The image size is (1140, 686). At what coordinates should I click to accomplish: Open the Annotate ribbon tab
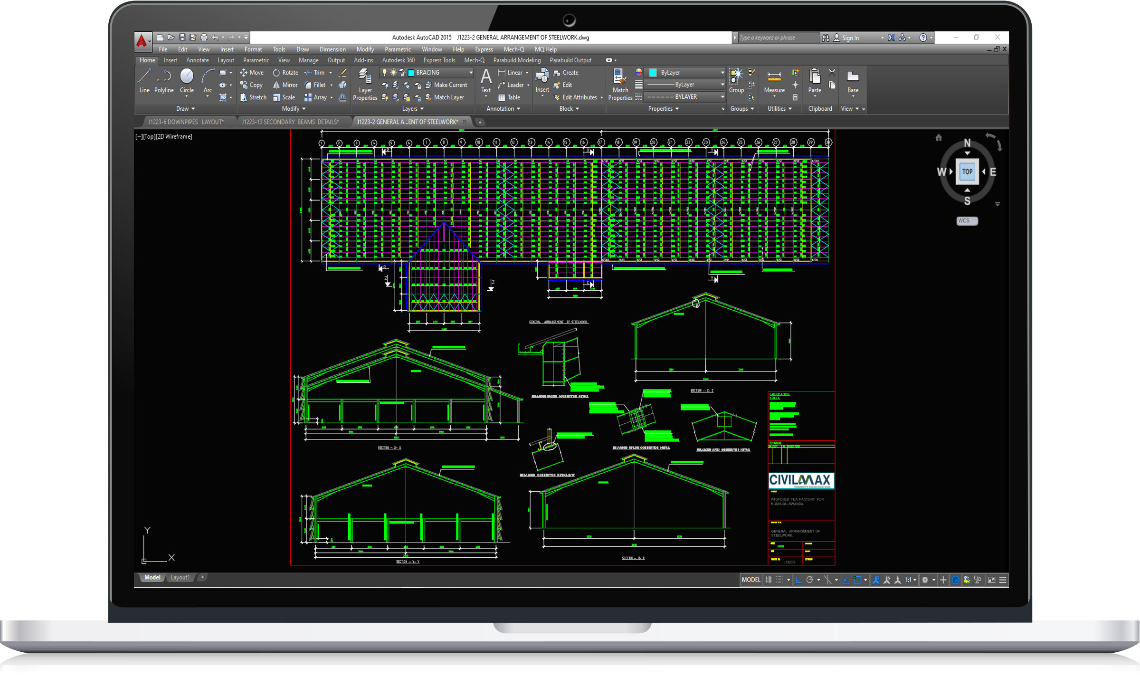click(x=197, y=60)
